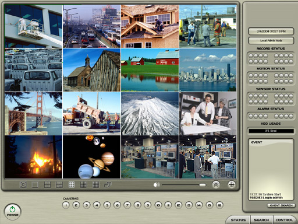Open PTZ crosshair control icon
The width and height of the screenshot is (298, 224).
click(232, 184)
